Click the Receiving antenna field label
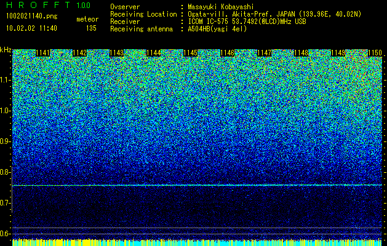 click(x=142, y=29)
